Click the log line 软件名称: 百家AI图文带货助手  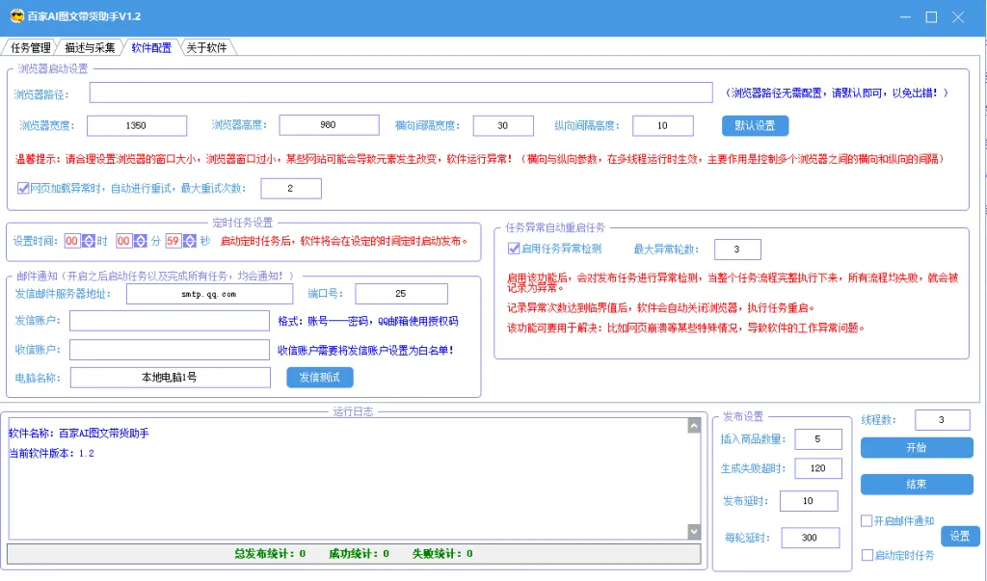point(79,433)
